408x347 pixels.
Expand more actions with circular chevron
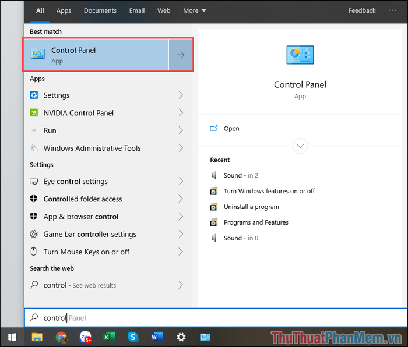pos(300,146)
